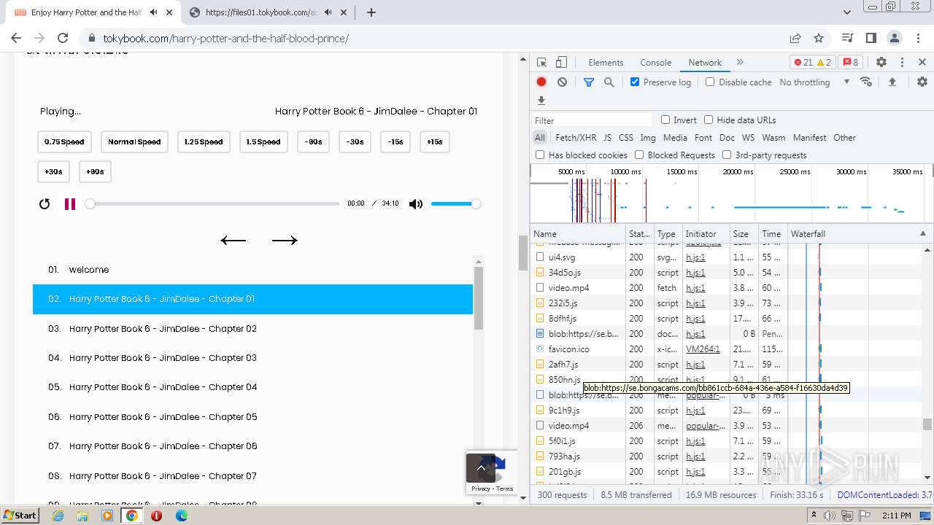Open network conditions wifi icon
This screenshot has width=934, height=525.
click(x=866, y=82)
